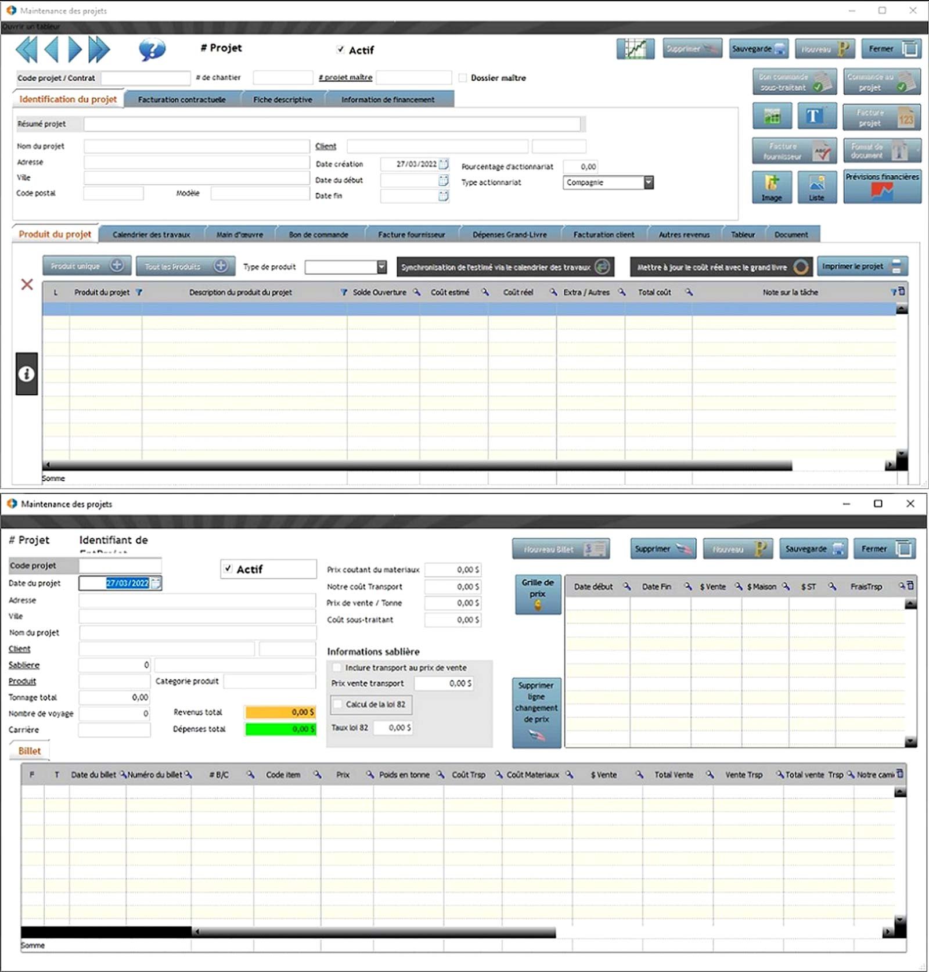Click Bon commande sous-traitant button
Image resolution: width=929 pixels, height=972 pixels.
tap(794, 82)
